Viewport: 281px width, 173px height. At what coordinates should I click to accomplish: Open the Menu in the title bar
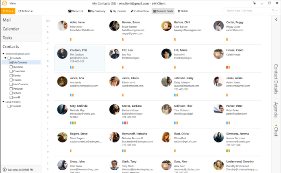click(x=13, y=3)
